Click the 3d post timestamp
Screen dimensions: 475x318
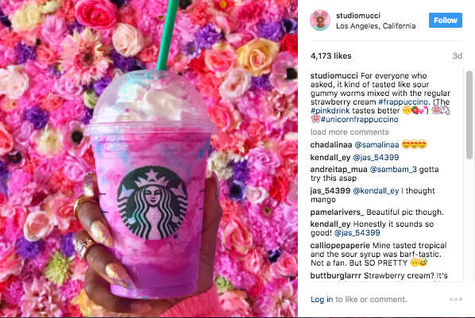(457, 56)
